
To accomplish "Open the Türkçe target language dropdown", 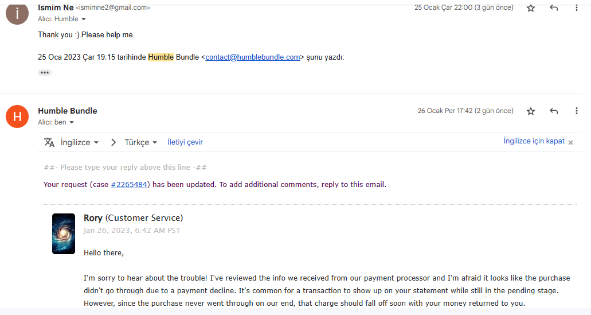I will pos(141,142).
